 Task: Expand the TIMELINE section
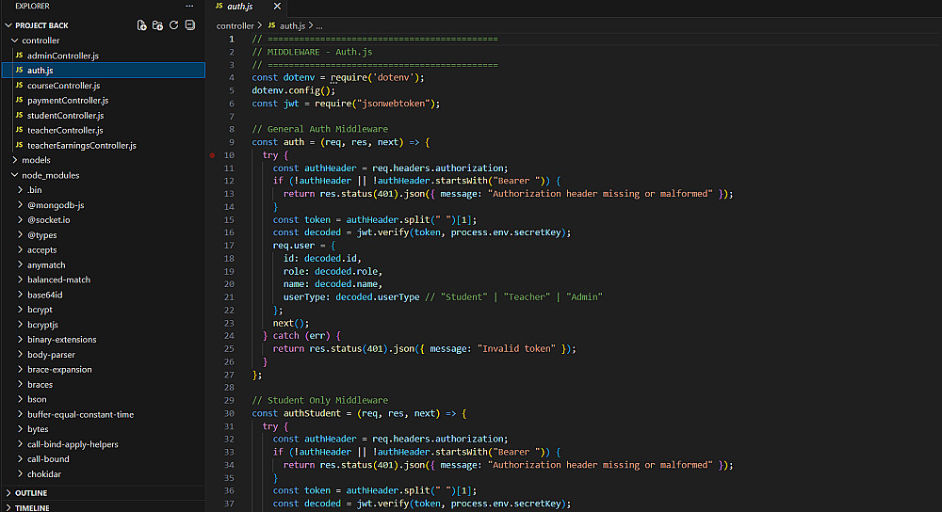[32, 507]
